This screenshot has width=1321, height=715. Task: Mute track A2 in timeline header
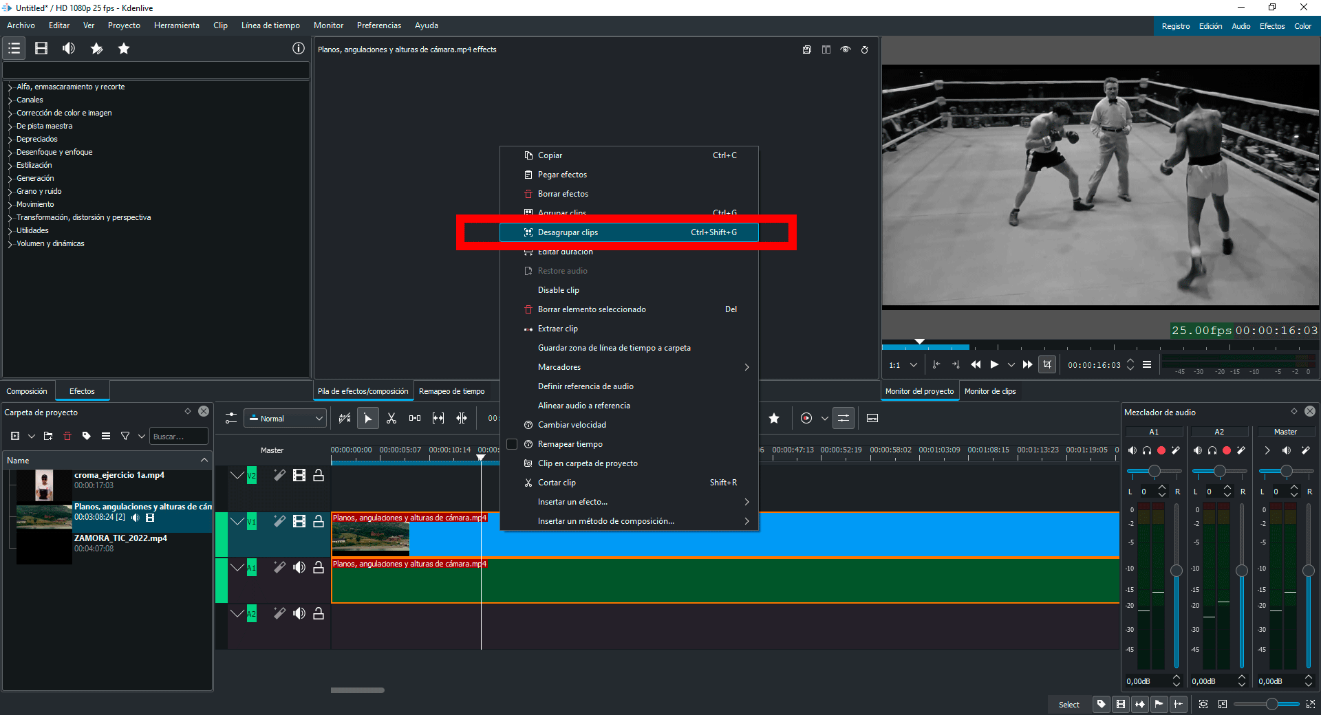click(x=299, y=613)
